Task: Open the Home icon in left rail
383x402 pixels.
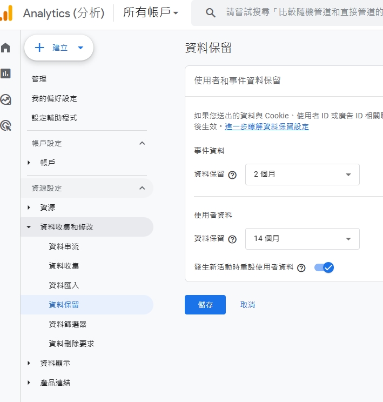Action: [6, 48]
